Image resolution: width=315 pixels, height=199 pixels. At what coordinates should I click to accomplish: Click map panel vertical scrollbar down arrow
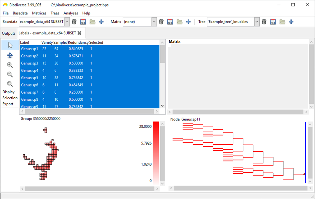pyautogui.click(x=162, y=183)
